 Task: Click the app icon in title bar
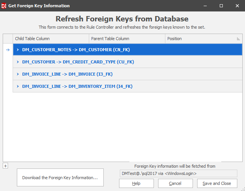4,6
